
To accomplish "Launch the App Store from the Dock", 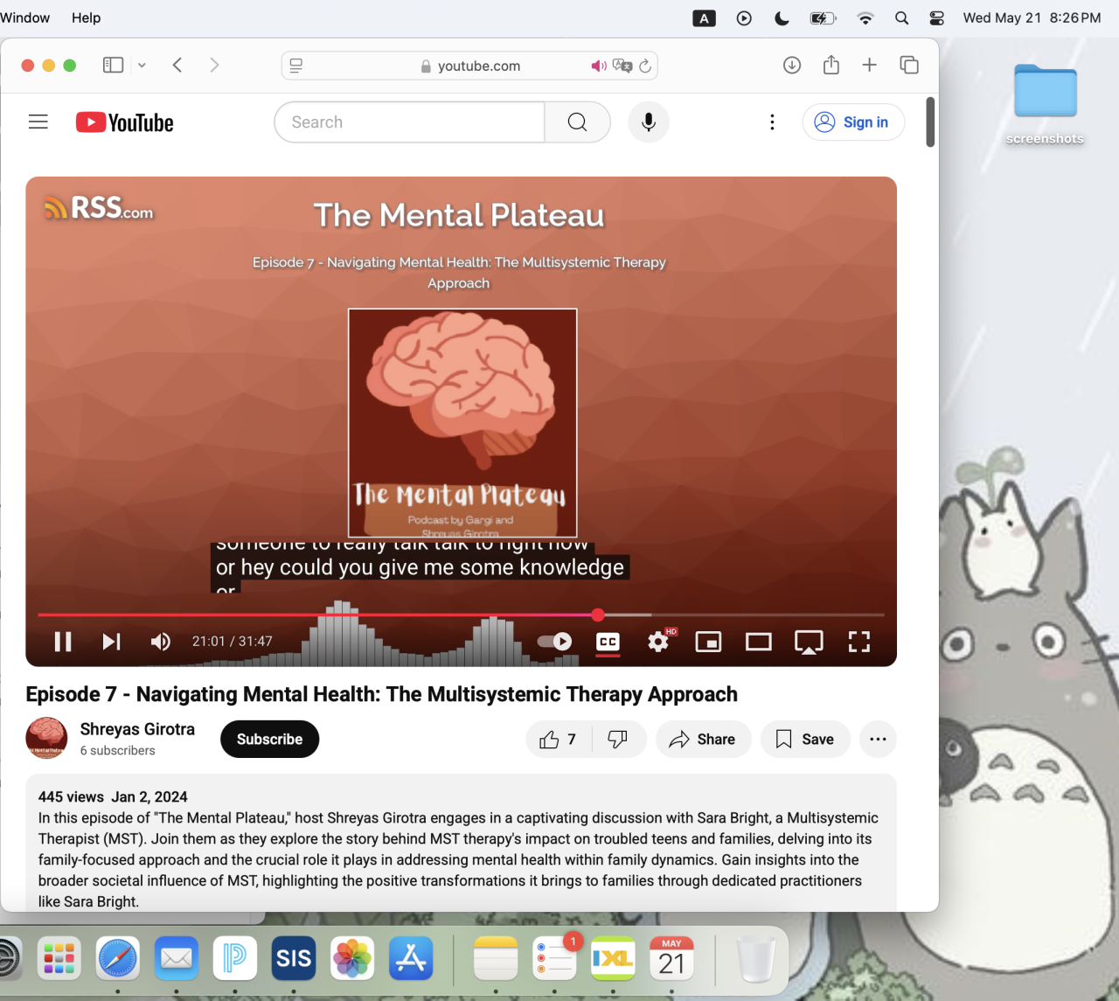I will (x=411, y=958).
